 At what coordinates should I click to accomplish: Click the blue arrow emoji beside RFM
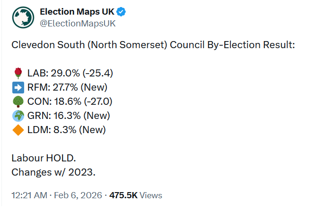pos(18,87)
